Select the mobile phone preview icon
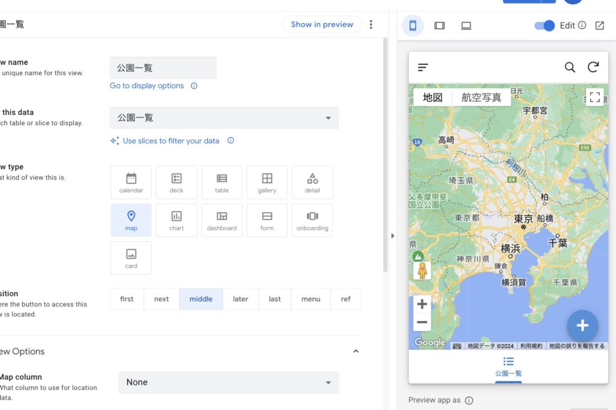This screenshot has height=410, width=616. click(413, 25)
